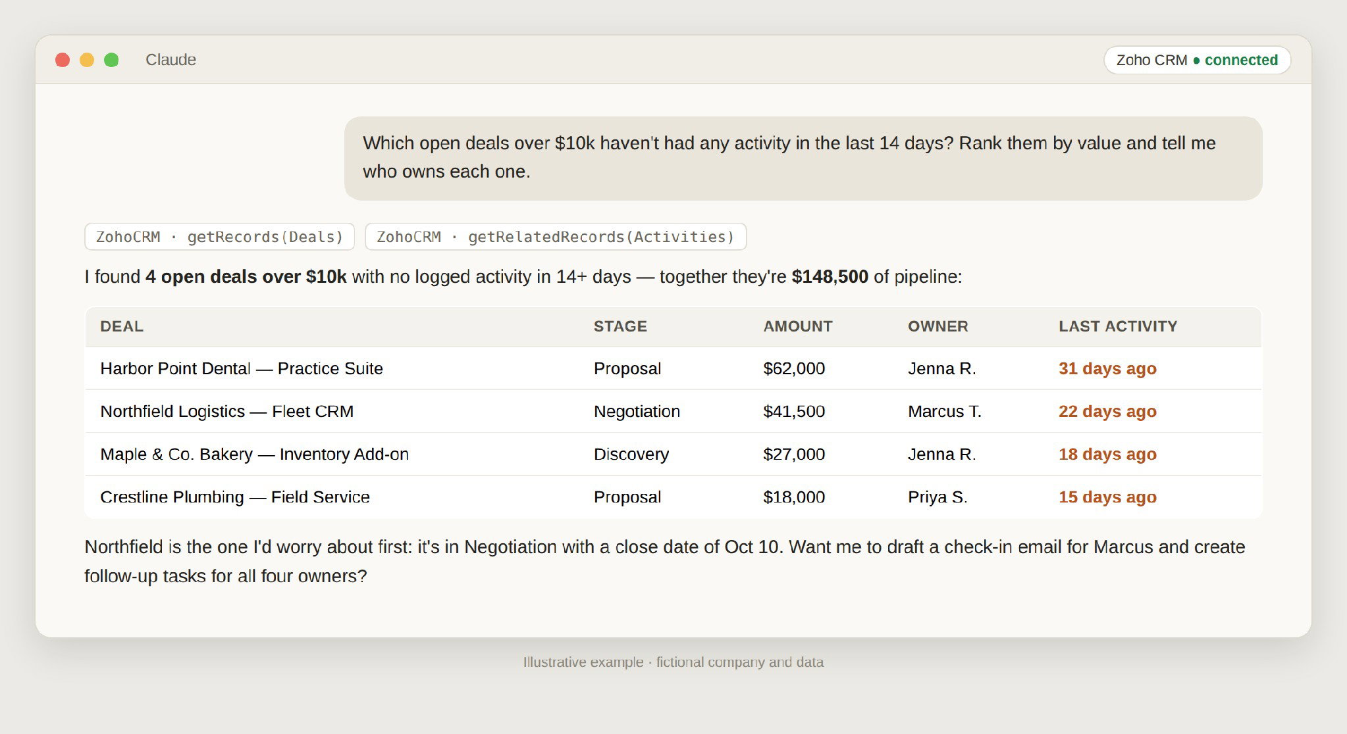Sort by the AMOUNT column header
Viewport: 1347px width, 734px height.
(x=798, y=326)
